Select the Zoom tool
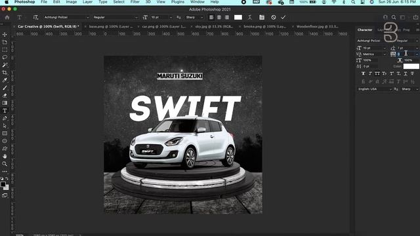The height and width of the screenshot is (236, 420). (x=5, y=164)
